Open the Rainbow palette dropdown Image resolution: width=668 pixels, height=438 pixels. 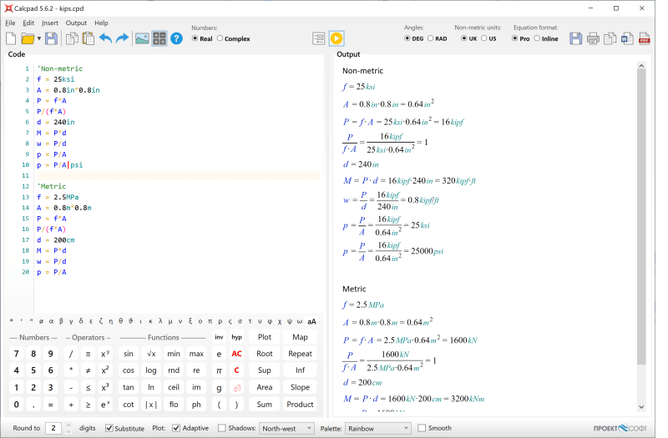point(378,428)
